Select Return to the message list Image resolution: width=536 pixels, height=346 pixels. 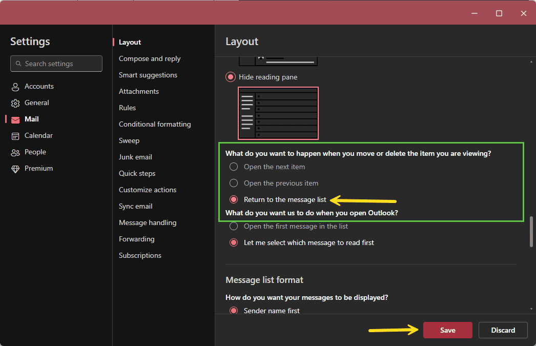(x=234, y=199)
